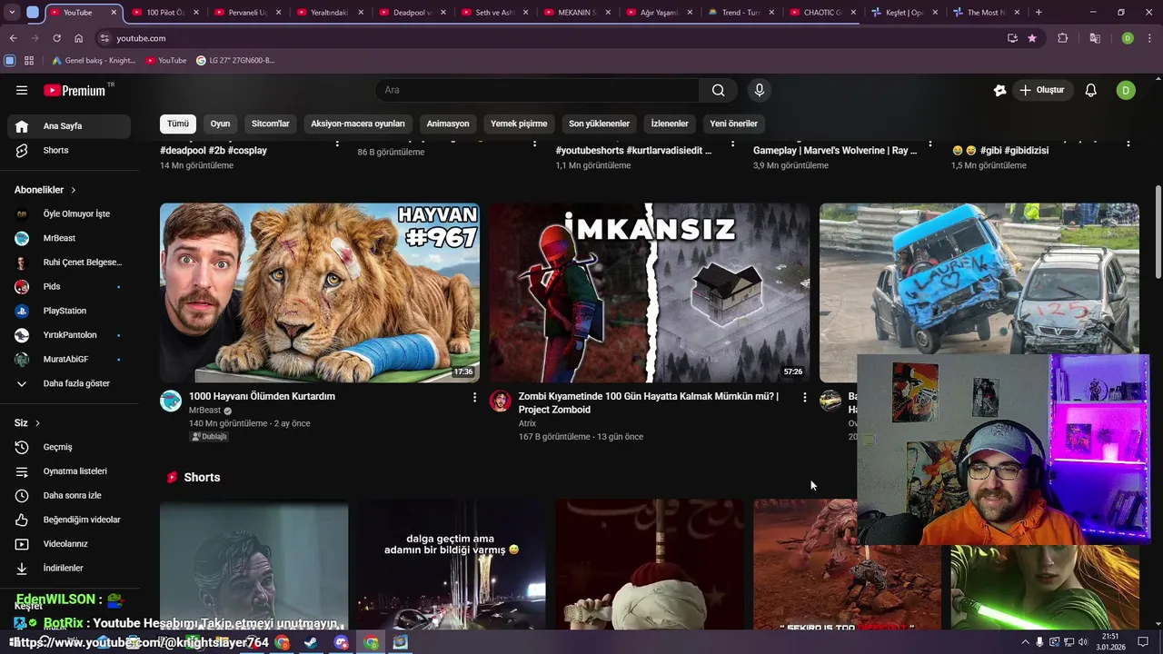Image resolution: width=1163 pixels, height=654 pixels.
Task: Open the dalga geçtim short thumbnail
Action: pyautogui.click(x=452, y=564)
